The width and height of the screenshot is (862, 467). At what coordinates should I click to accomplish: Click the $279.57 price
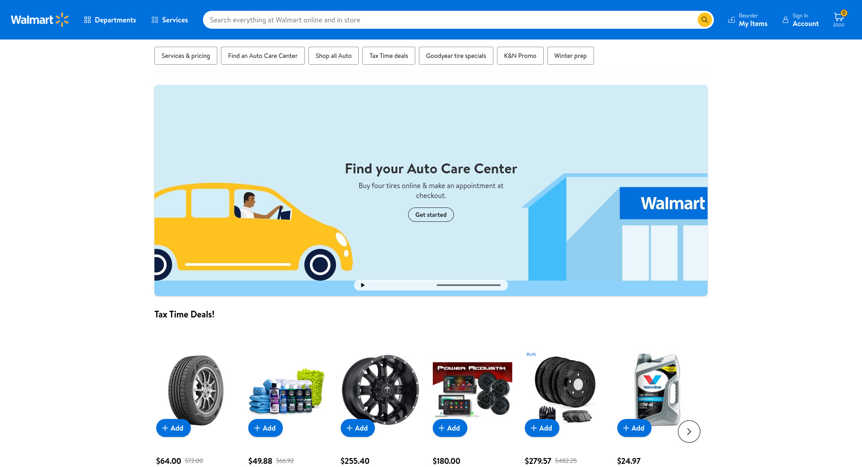pyautogui.click(x=538, y=461)
